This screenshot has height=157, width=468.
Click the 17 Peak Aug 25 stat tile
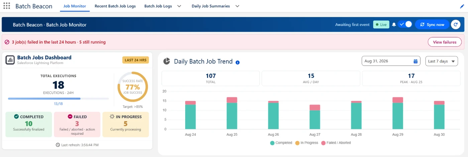[411, 78]
